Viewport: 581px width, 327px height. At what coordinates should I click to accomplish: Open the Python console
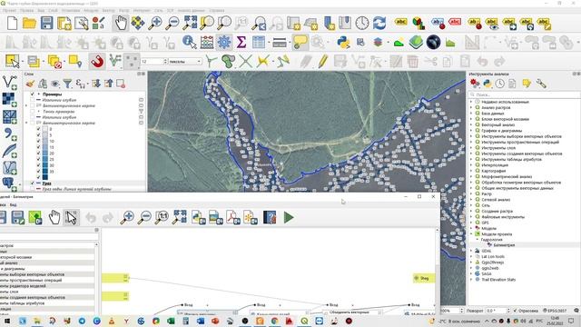[x=344, y=42]
